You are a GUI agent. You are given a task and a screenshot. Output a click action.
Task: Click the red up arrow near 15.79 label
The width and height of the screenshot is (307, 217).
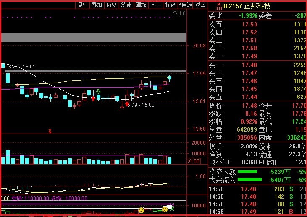click(x=126, y=103)
